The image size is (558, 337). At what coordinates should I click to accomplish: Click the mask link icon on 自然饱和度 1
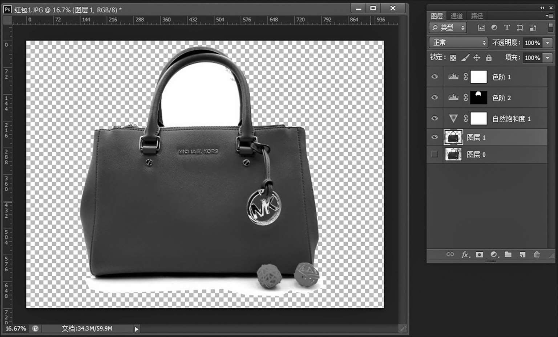pyautogui.click(x=465, y=118)
